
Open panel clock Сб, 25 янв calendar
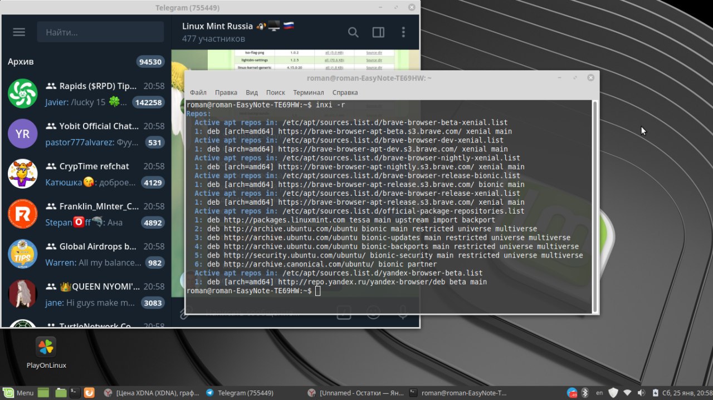click(686, 393)
